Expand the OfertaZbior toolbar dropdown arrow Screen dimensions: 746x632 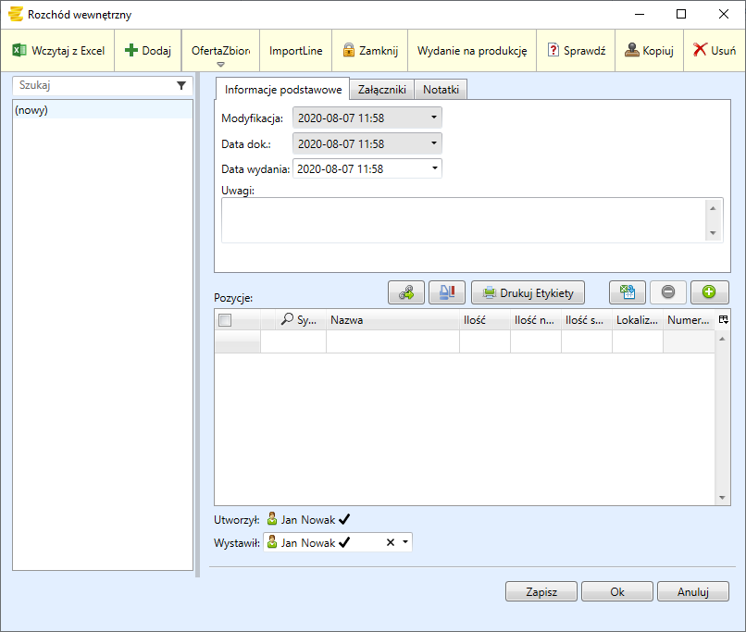pos(220,64)
